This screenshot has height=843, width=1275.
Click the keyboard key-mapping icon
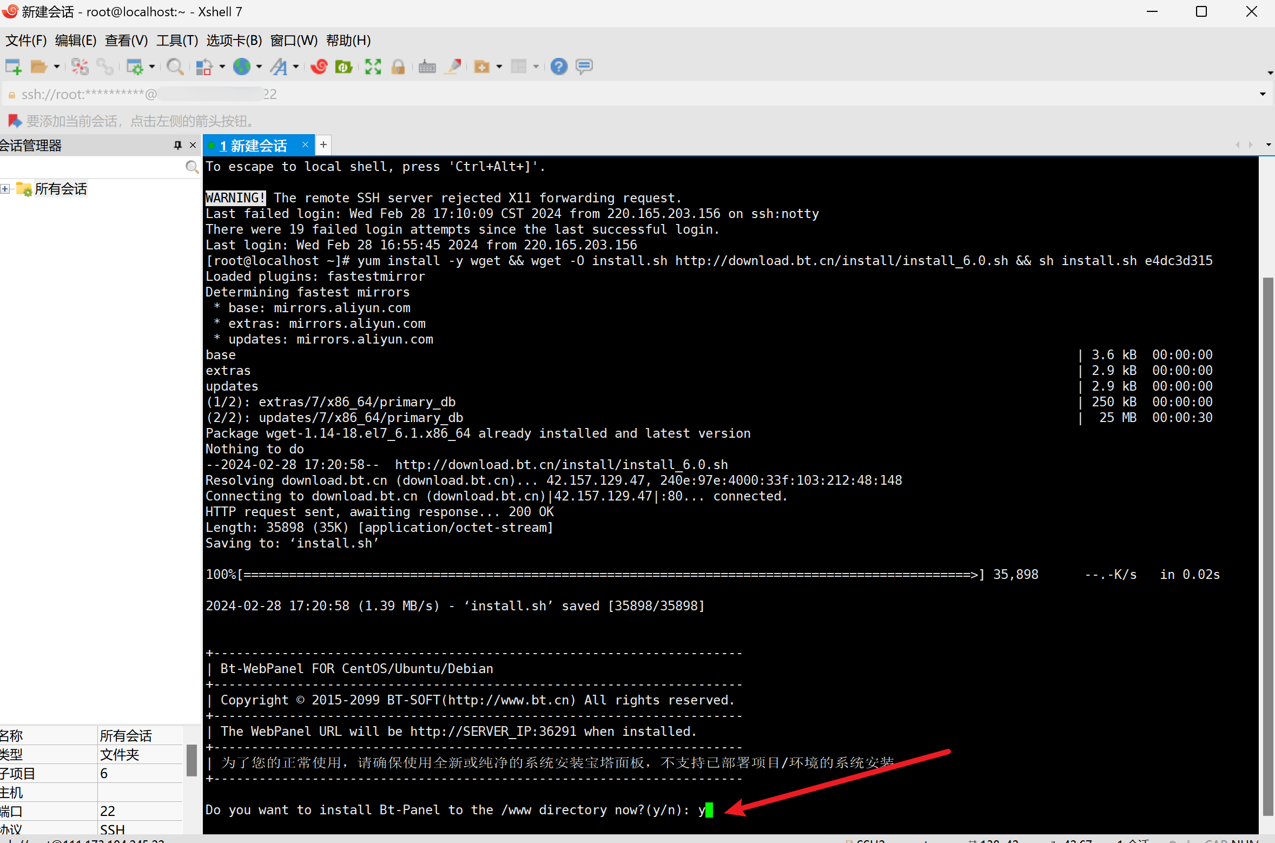(x=427, y=67)
